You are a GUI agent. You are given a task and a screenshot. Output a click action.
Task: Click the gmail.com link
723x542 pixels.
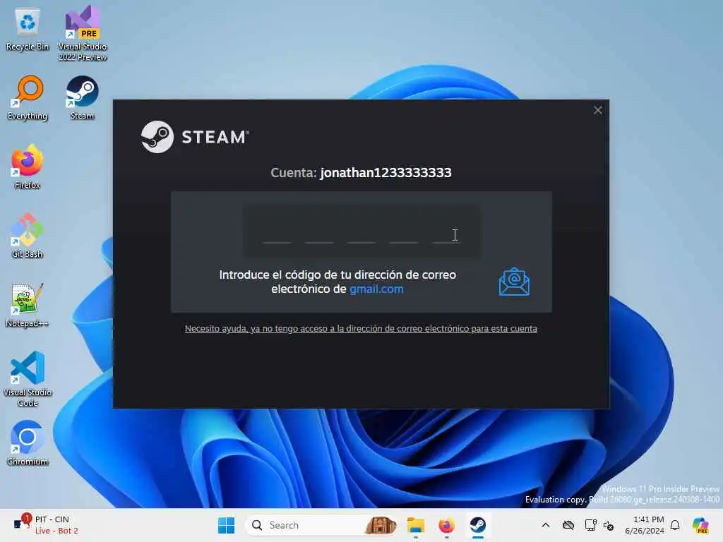point(376,289)
